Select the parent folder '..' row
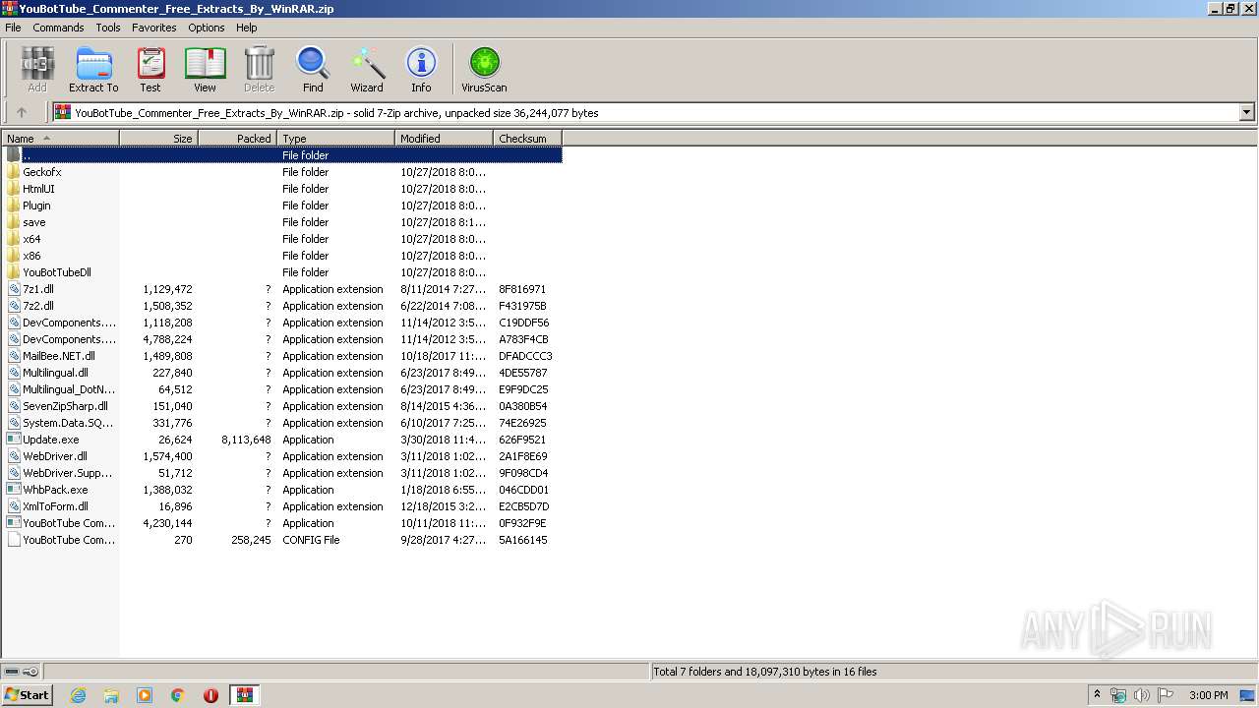The image size is (1259, 708). click(282, 155)
